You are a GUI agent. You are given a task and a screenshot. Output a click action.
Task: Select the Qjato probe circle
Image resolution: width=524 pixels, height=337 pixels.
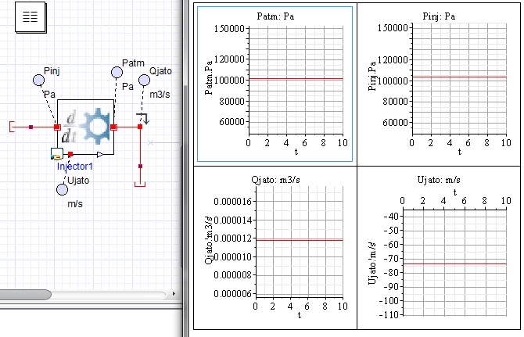(144, 81)
